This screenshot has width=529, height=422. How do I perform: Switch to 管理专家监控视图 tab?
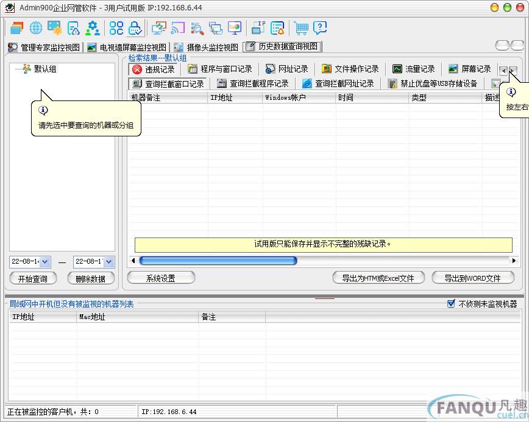[x=44, y=47]
